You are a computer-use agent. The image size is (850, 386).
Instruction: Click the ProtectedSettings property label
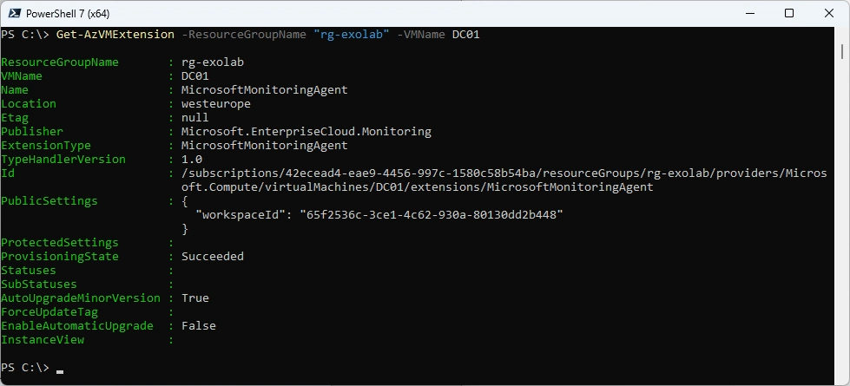tap(60, 242)
